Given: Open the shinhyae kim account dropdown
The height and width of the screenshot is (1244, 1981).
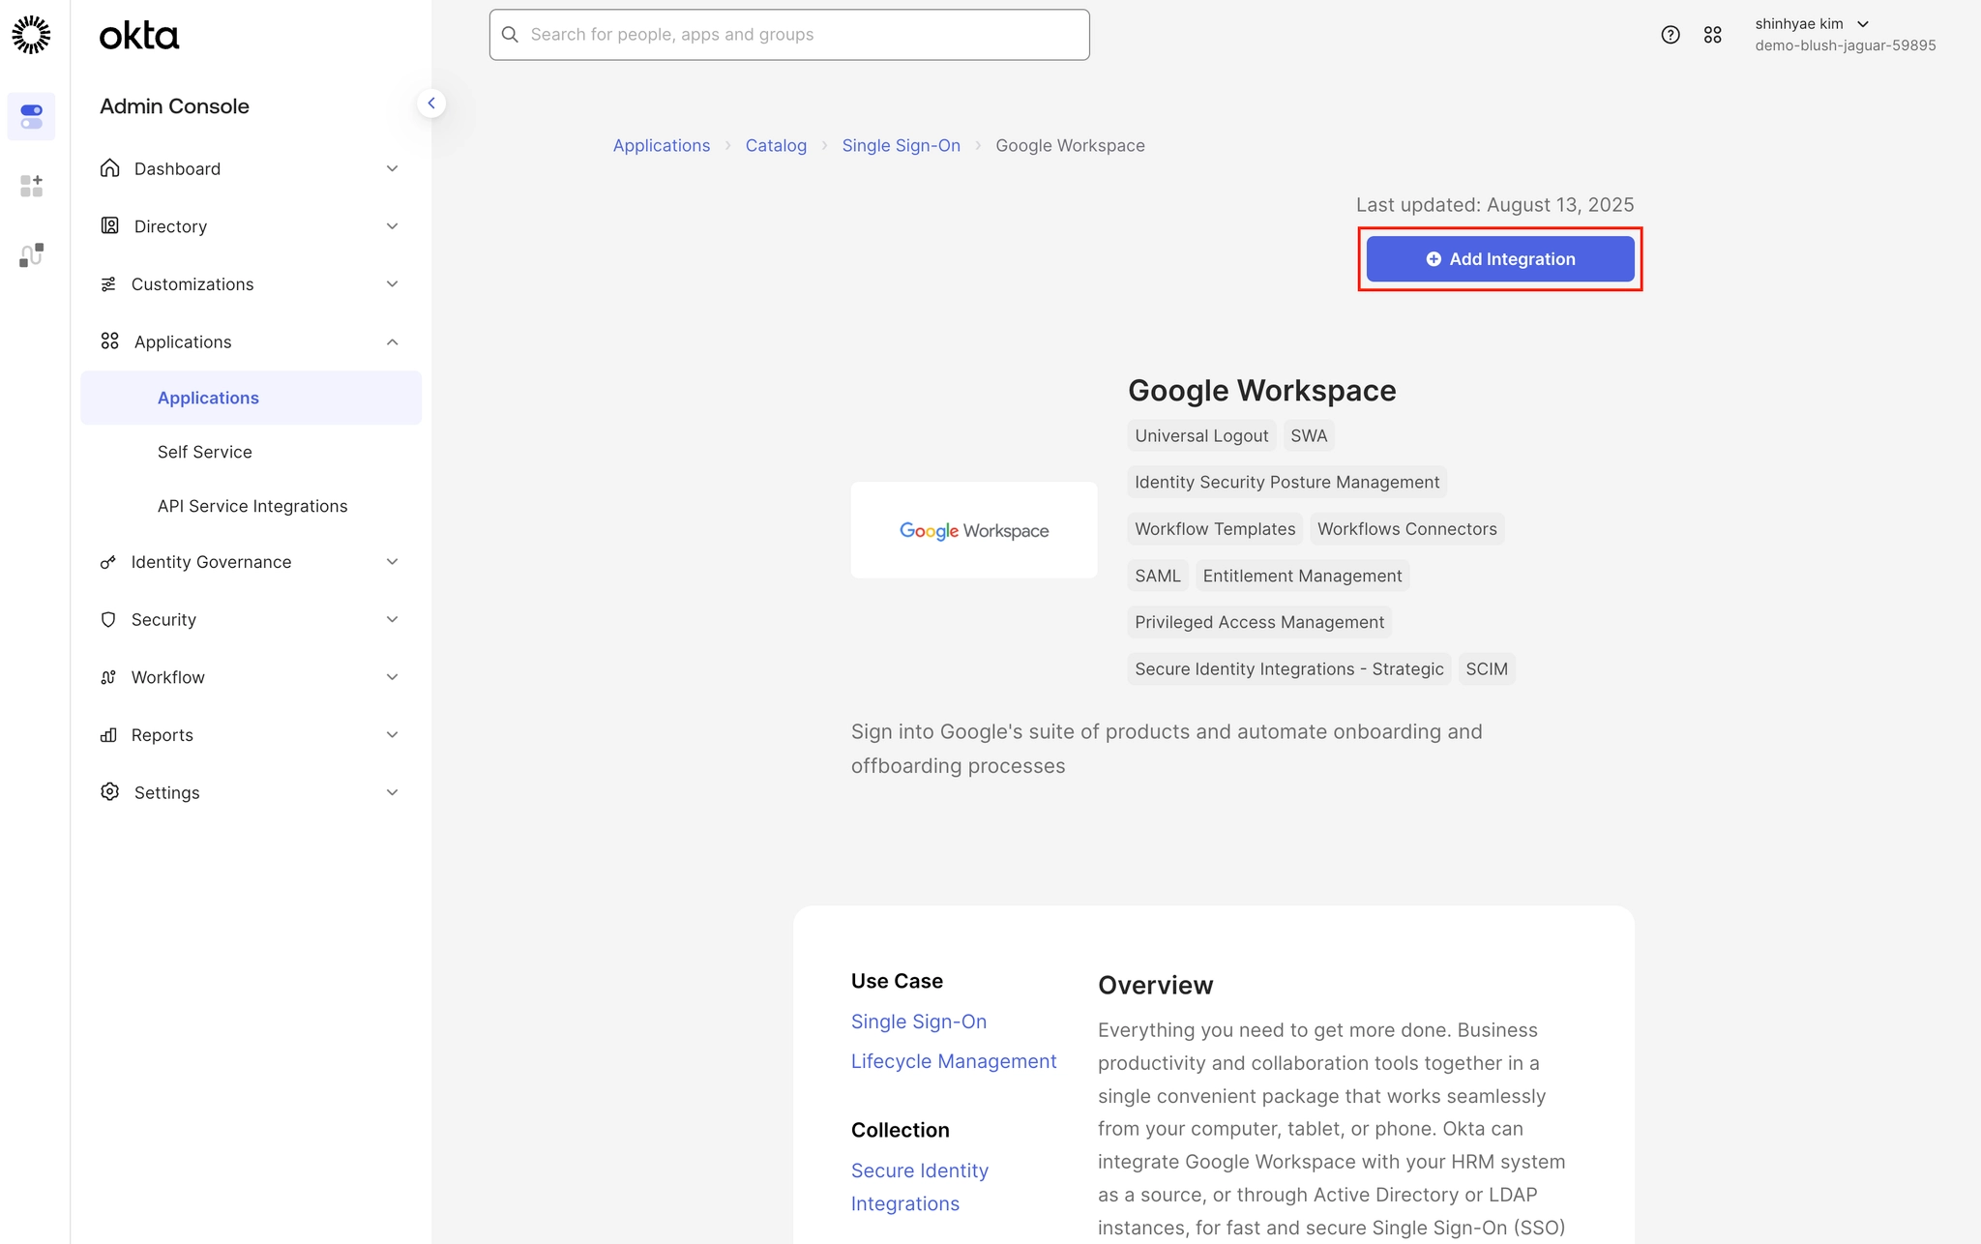Looking at the screenshot, I should [x=1811, y=24].
